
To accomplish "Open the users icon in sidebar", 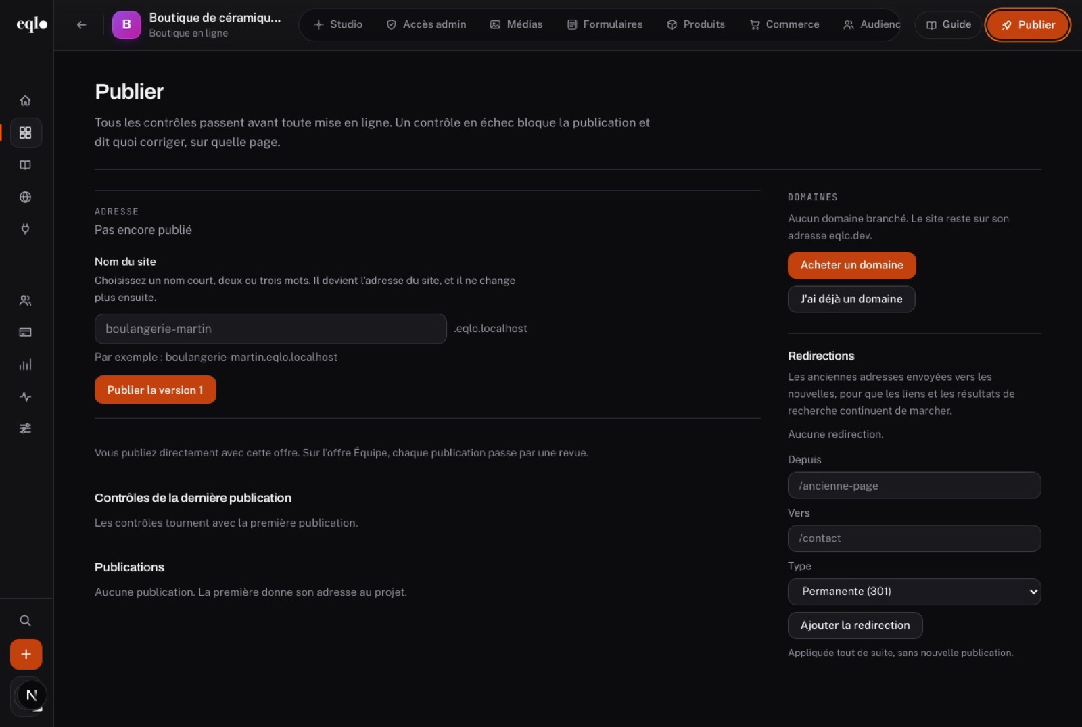I will [26, 300].
